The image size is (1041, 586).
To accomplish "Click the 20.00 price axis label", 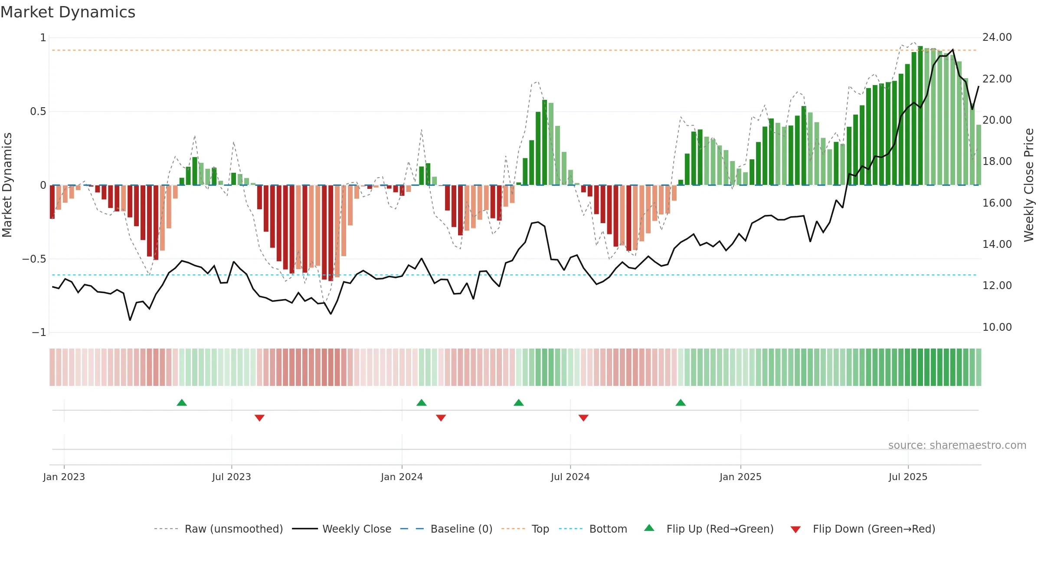I will [x=997, y=120].
